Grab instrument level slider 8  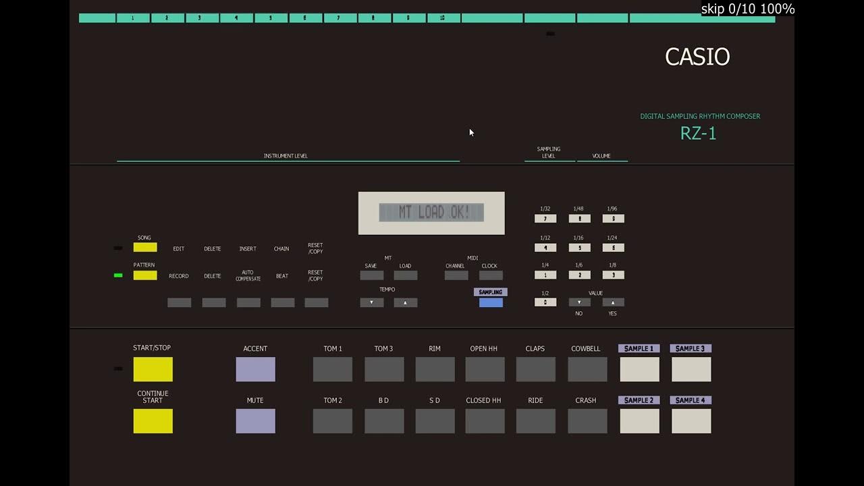tap(375, 18)
